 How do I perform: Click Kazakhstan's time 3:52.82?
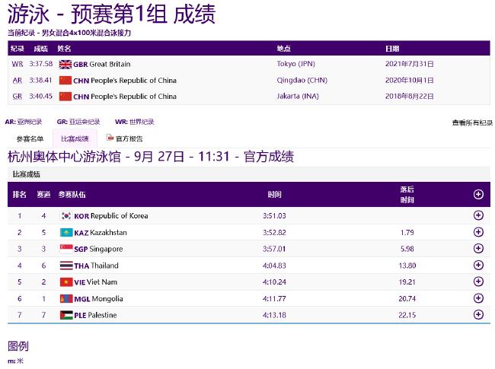(x=274, y=233)
